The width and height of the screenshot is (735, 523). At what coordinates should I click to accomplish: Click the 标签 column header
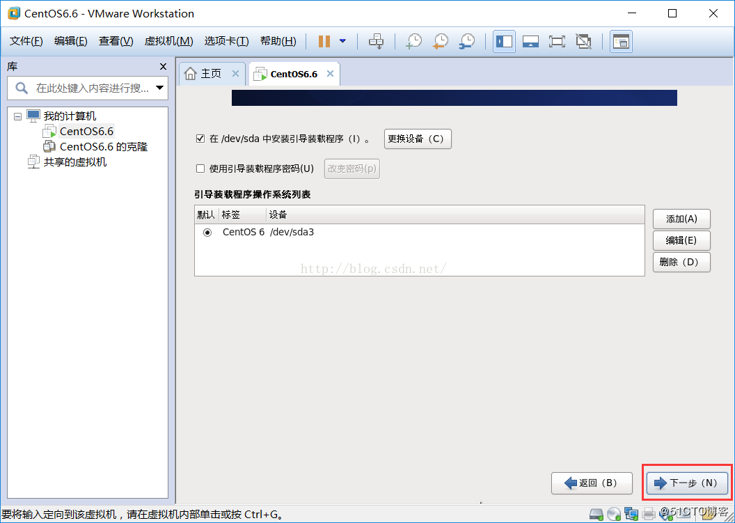(x=242, y=214)
